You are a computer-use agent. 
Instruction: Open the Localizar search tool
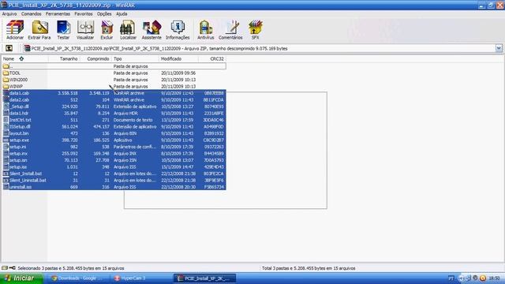coord(128,30)
